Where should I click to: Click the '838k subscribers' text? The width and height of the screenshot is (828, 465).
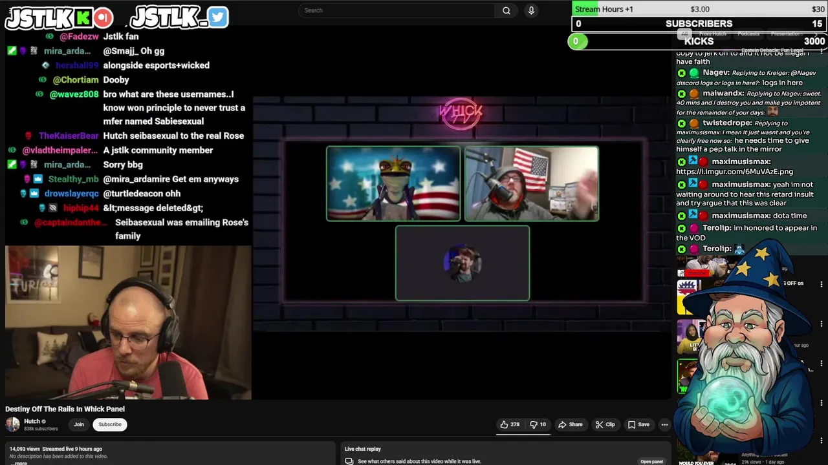[41, 429]
